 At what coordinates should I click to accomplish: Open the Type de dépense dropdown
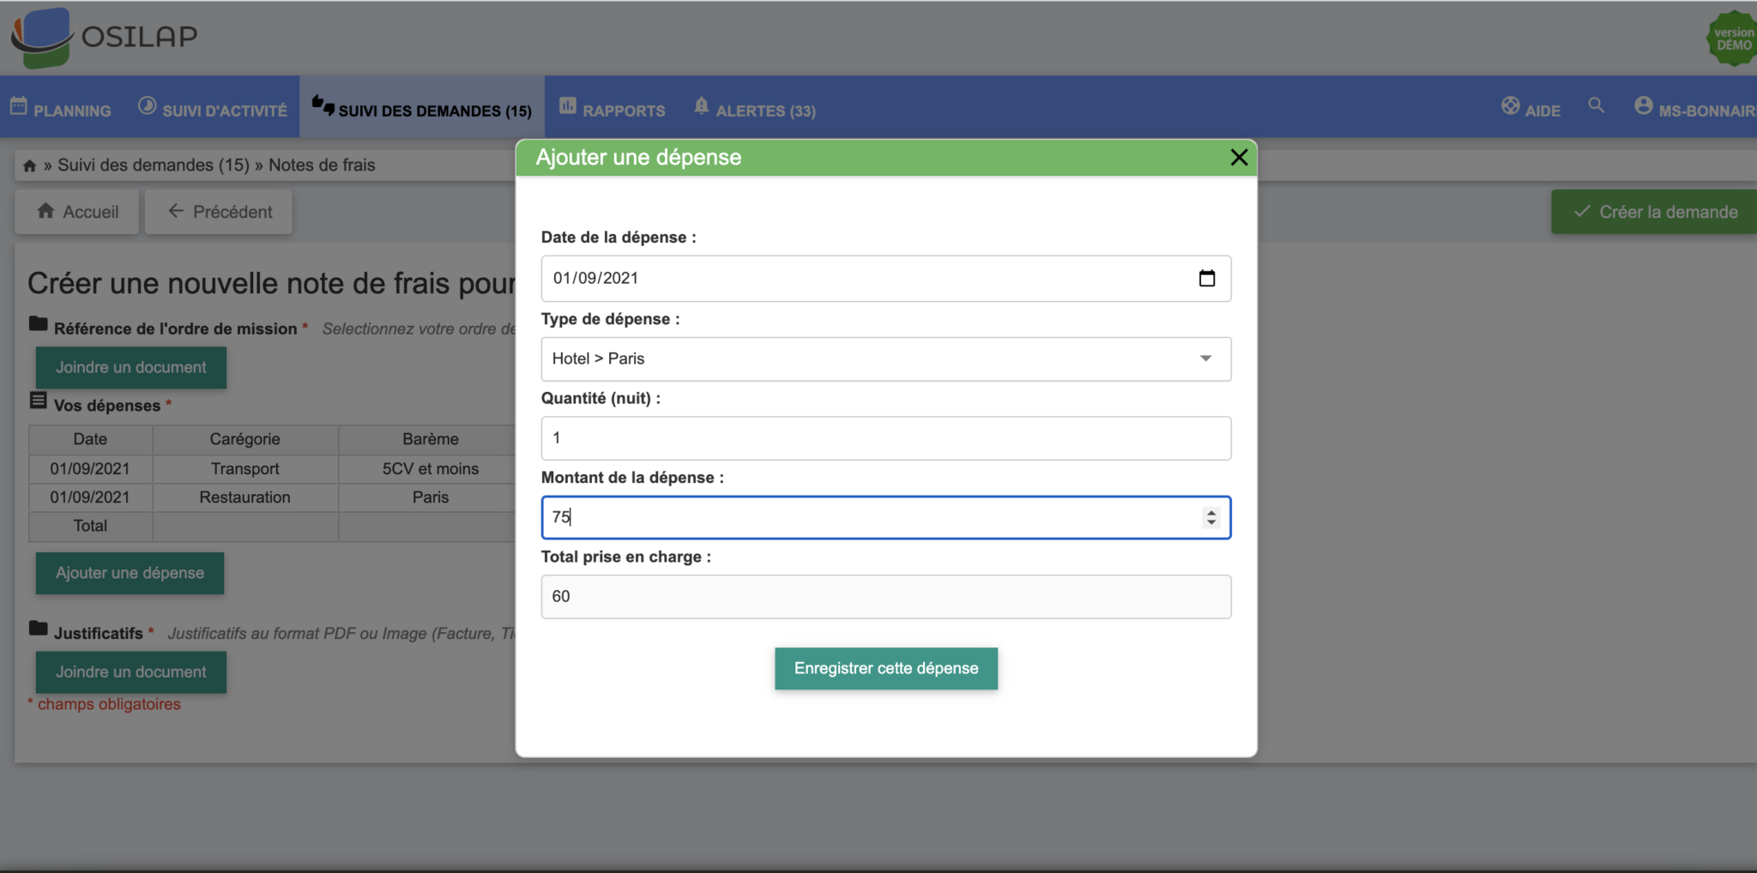tap(886, 359)
